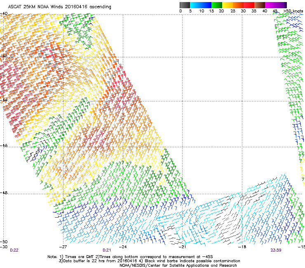Click the orange 25–30 knots color segment
This screenshot has width=305, height=268.
238,5
